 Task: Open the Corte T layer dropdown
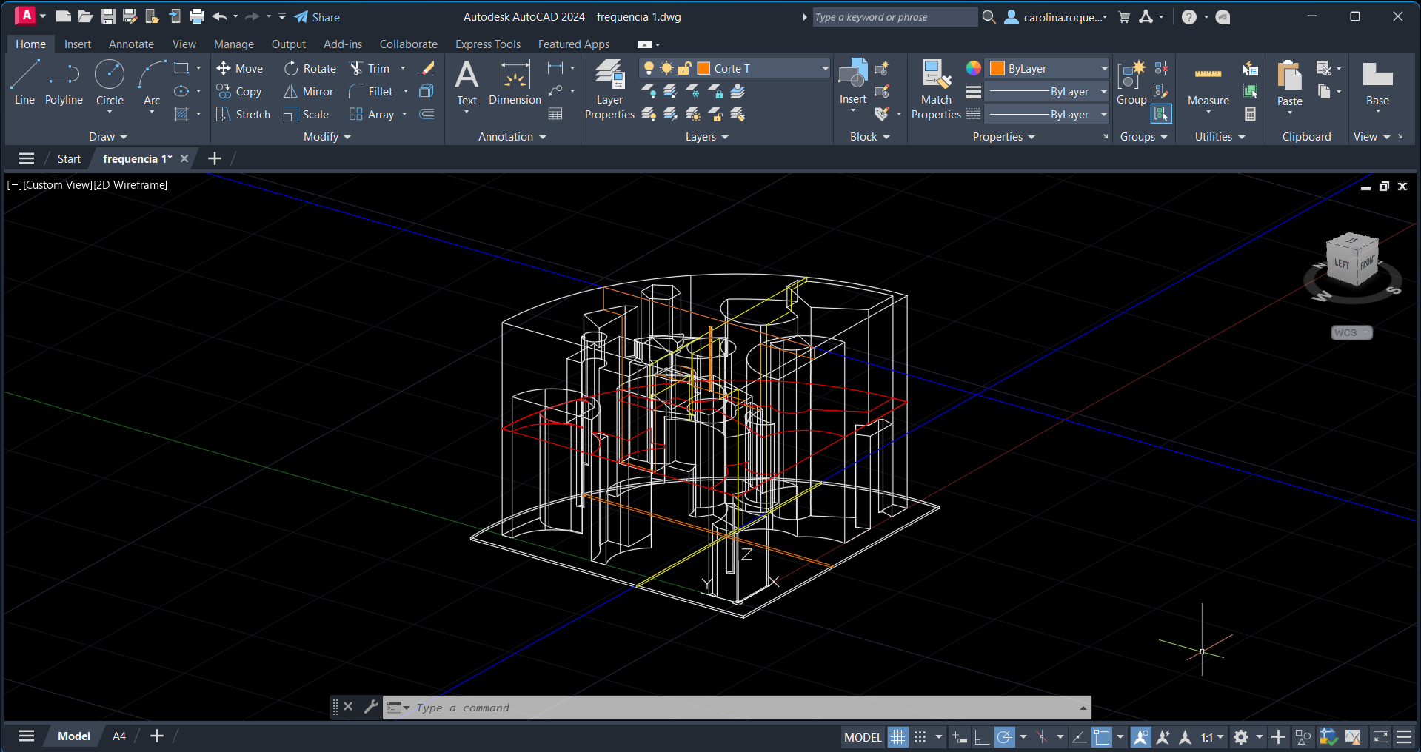click(x=825, y=68)
